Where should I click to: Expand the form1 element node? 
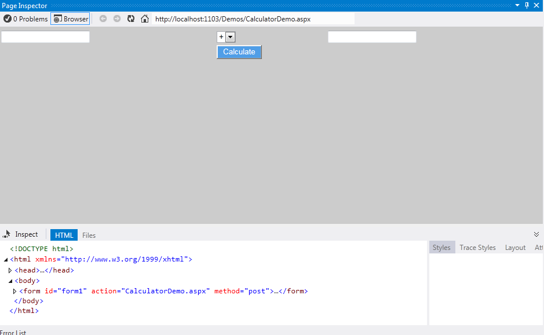coord(15,291)
